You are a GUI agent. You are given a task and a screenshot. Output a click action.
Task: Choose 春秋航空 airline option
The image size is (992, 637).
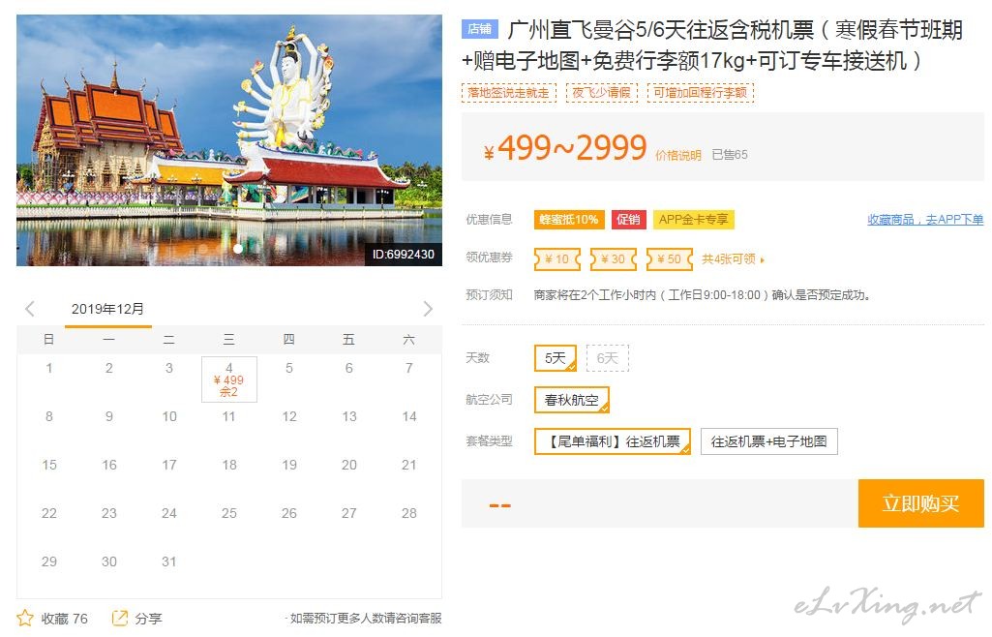click(572, 400)
